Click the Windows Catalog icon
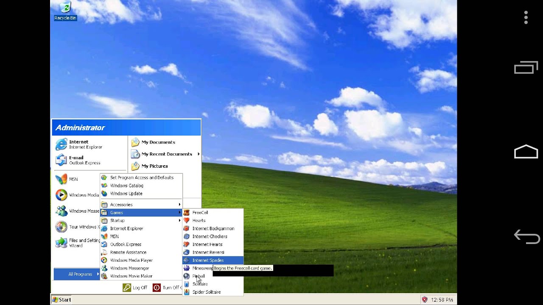 pyautogui.click(x=104, y=186)
